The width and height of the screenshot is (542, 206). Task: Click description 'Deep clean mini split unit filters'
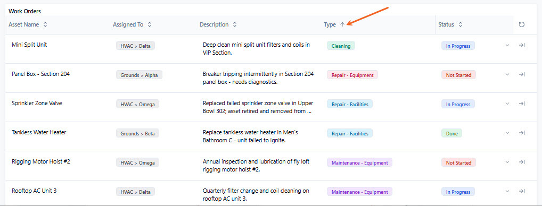click(256, 49)
